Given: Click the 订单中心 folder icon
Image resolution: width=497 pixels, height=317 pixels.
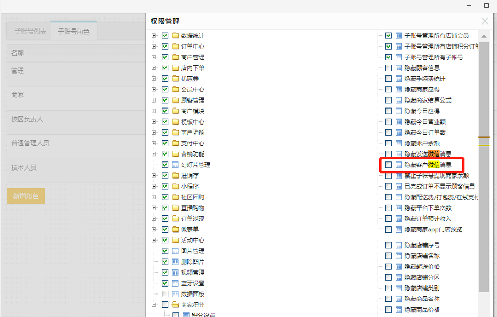Looking at the screenshot, I should point(176,47).
